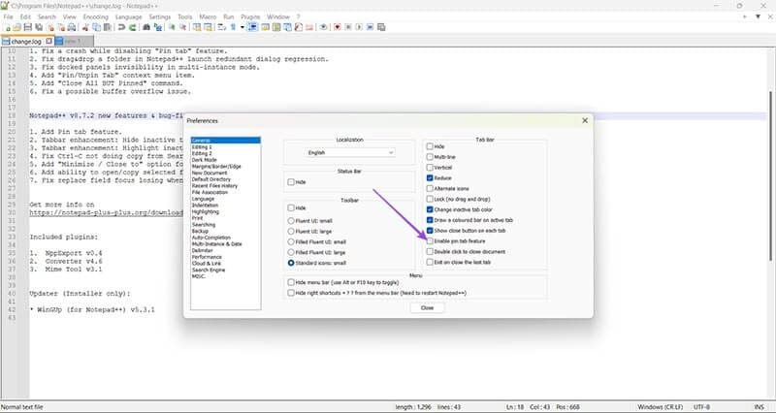This screenshot has height=413, width=776.
Task: Click the plus icon at menu bar right
Action: pos(744,16)
